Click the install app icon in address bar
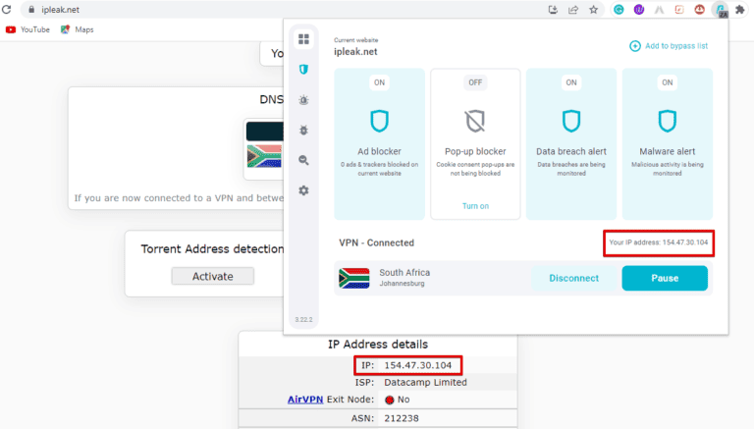This screenshot has height=429, width=754. [553, 9]
